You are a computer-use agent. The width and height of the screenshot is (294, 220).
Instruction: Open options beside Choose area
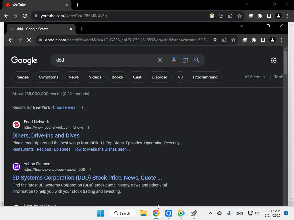coord(82,107)
